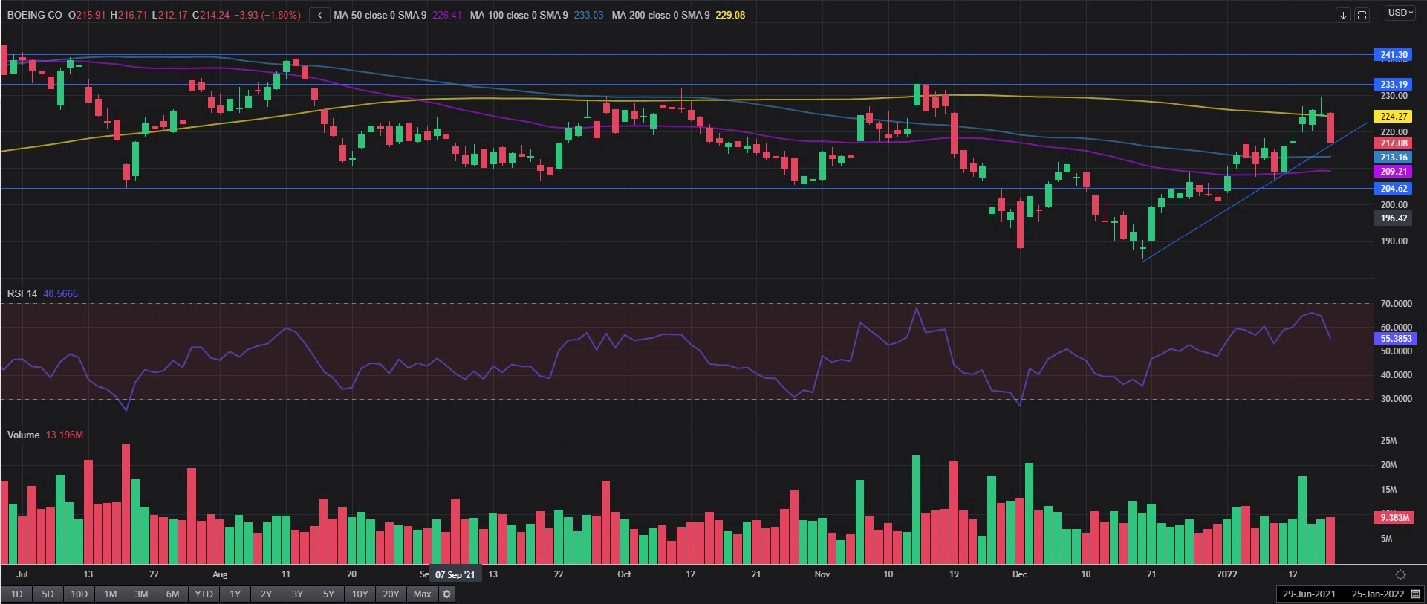Switch to the 6M time range
This screenshot has height=604, width=1427.
pos(172,594)
